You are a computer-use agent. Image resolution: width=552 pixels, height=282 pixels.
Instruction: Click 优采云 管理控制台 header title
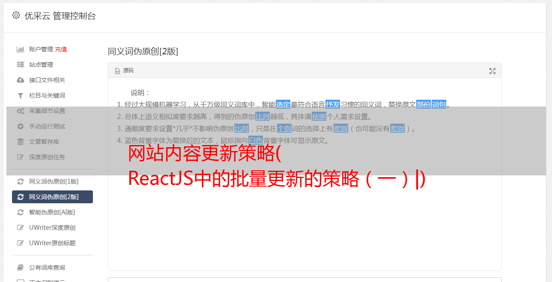pyautogui.click(x=60, y=16)
